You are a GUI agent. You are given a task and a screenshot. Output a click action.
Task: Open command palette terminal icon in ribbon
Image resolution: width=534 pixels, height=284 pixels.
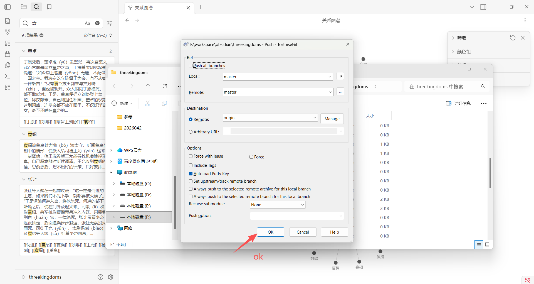8,76
